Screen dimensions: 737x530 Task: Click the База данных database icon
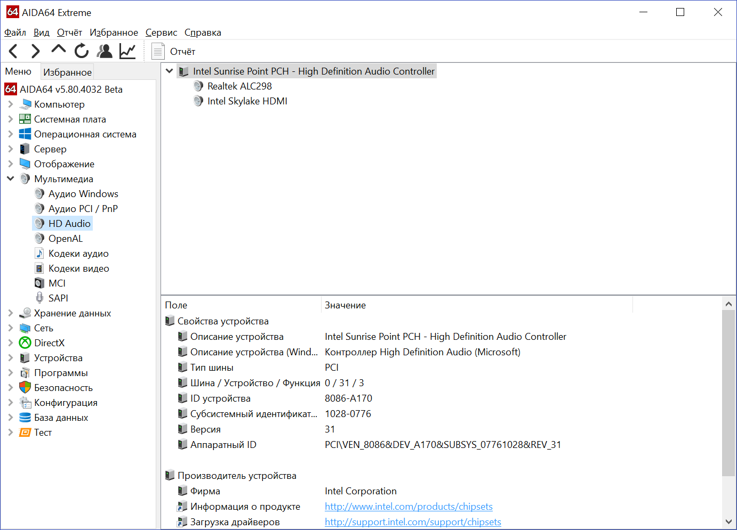pyautogui.click(x=25, y=417)
